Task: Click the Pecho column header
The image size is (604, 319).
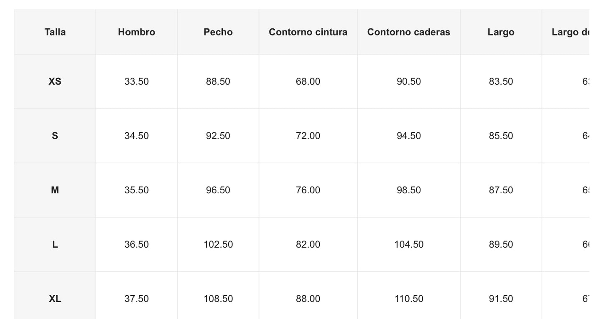Action: [218, 32]
